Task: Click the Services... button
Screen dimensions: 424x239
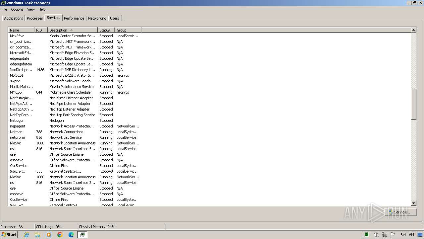Action: pyautogui.click(x=400, y=212)
